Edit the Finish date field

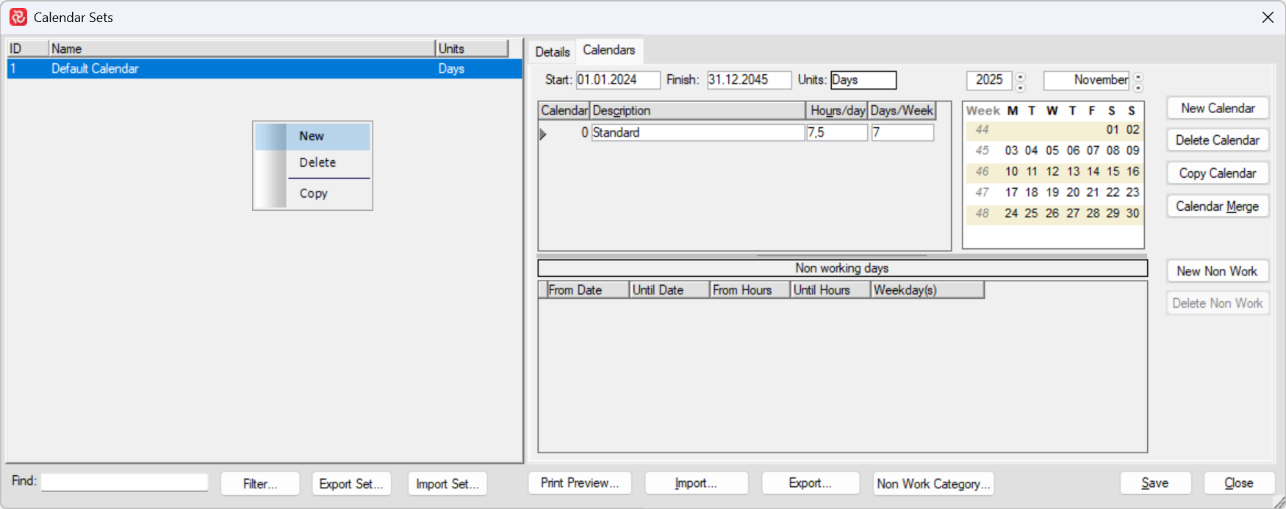click(x=749, y=79)
